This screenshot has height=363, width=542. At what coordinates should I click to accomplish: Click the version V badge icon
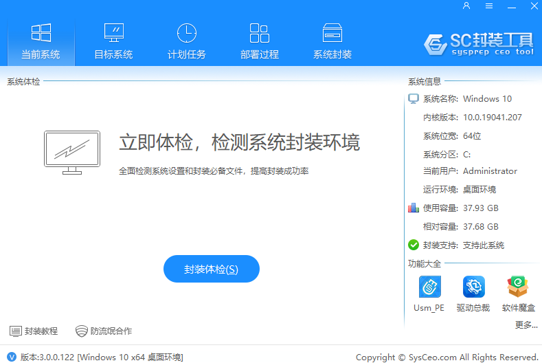11,357
